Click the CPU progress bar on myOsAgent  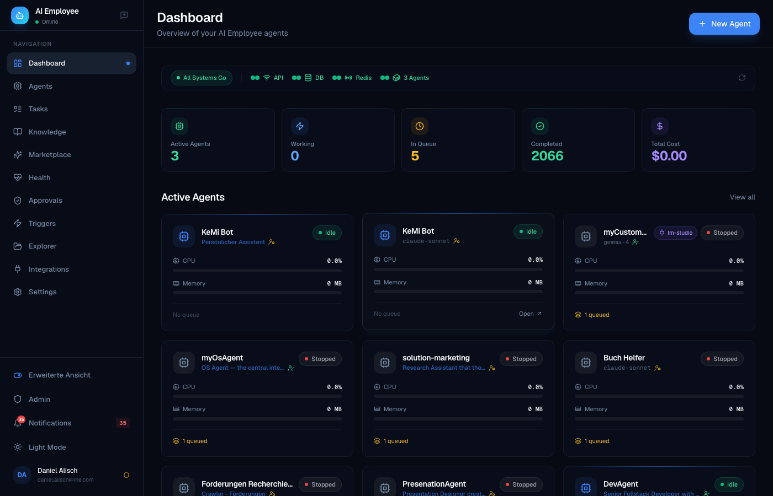pos(257,397)
